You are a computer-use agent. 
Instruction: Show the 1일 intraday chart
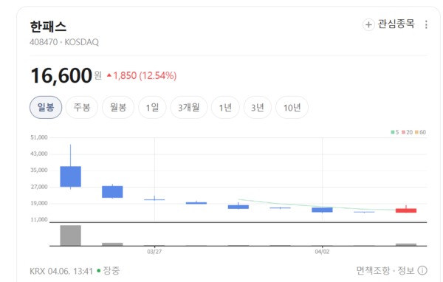(x=152, y=107)
